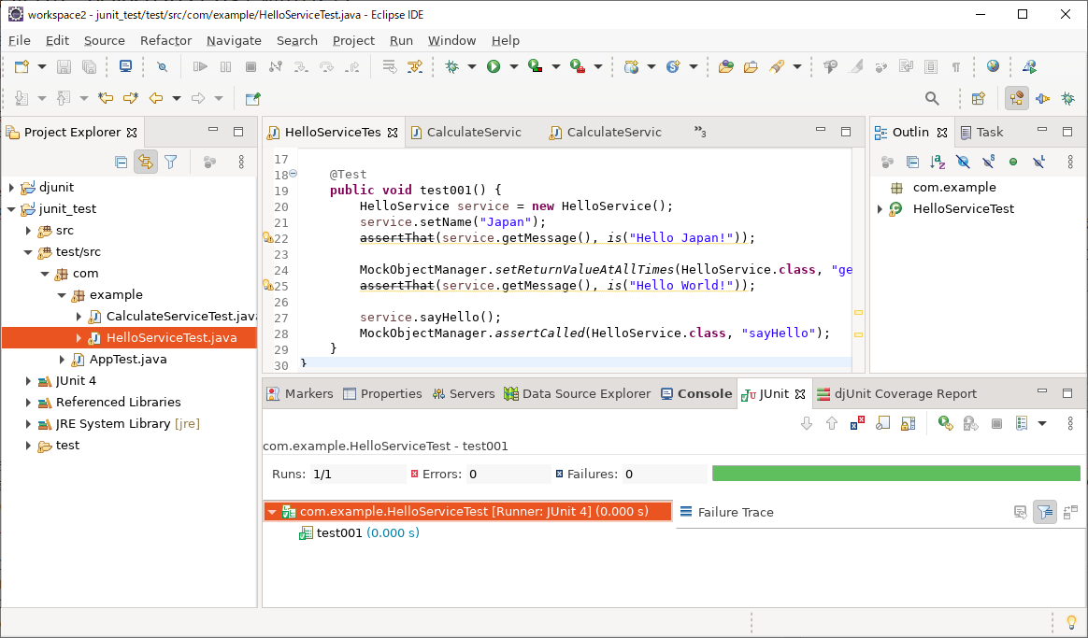Image resolution: width=1088 pixels, height=638 pixels.
Task: Open the Refactor menu
Action: click(x=165, y=40)
